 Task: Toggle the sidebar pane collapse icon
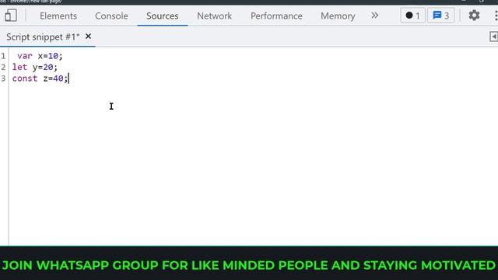pyautogui.click(x=493, y=37)
